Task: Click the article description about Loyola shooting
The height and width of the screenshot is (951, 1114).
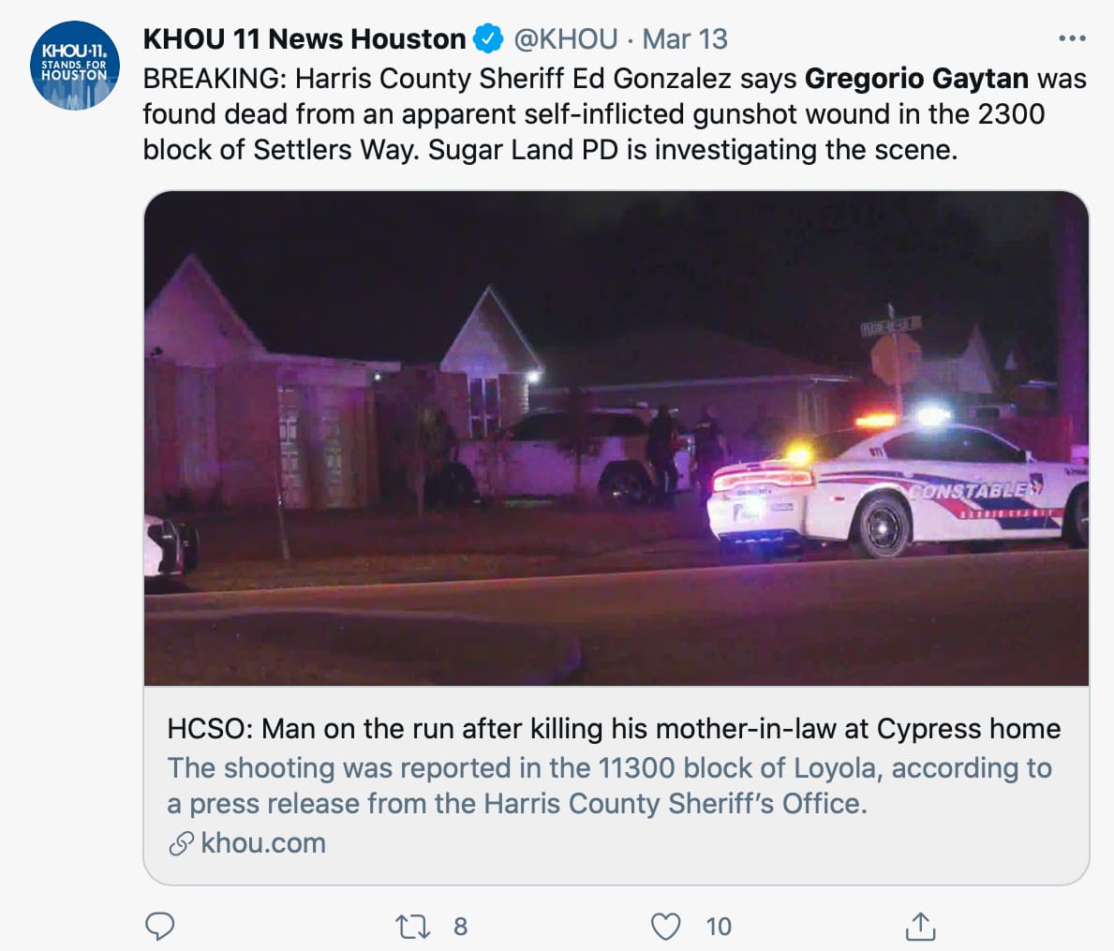Action: tap(609, 785)
